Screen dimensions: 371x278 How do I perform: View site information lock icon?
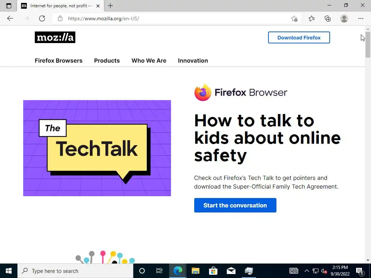click(x=60, y=18)
